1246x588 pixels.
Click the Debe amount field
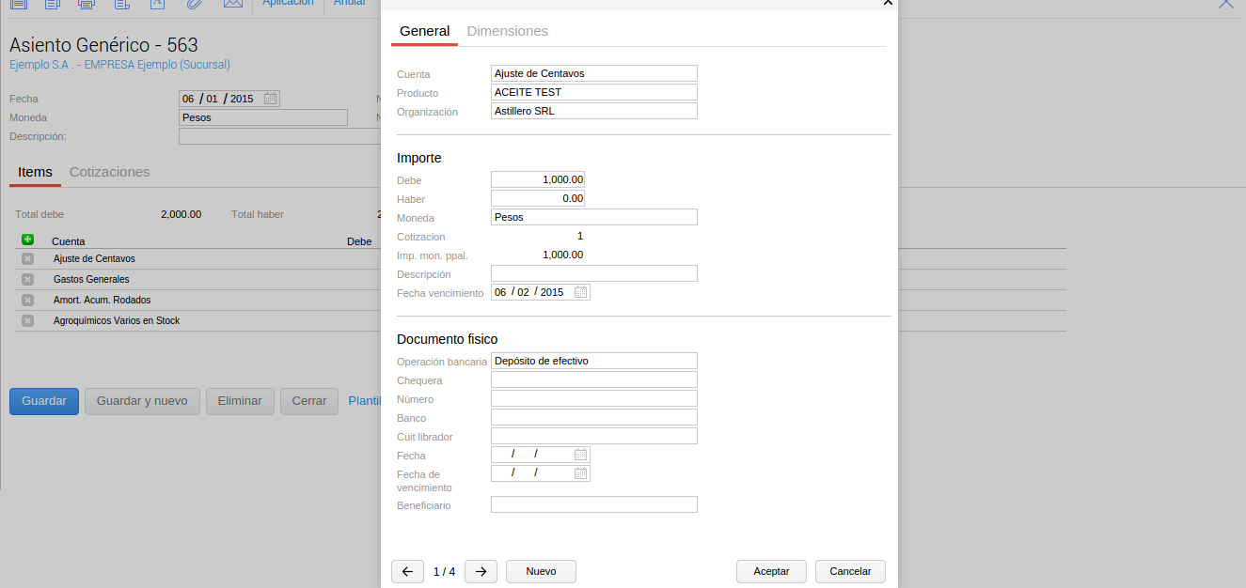[x=538, y=179]
